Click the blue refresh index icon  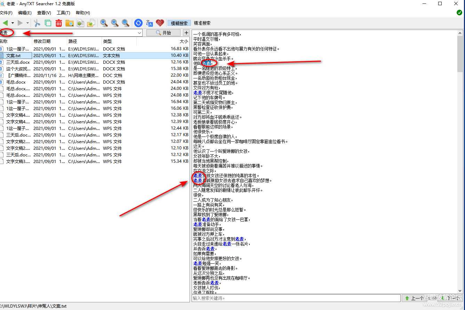[x=138, y=23]
